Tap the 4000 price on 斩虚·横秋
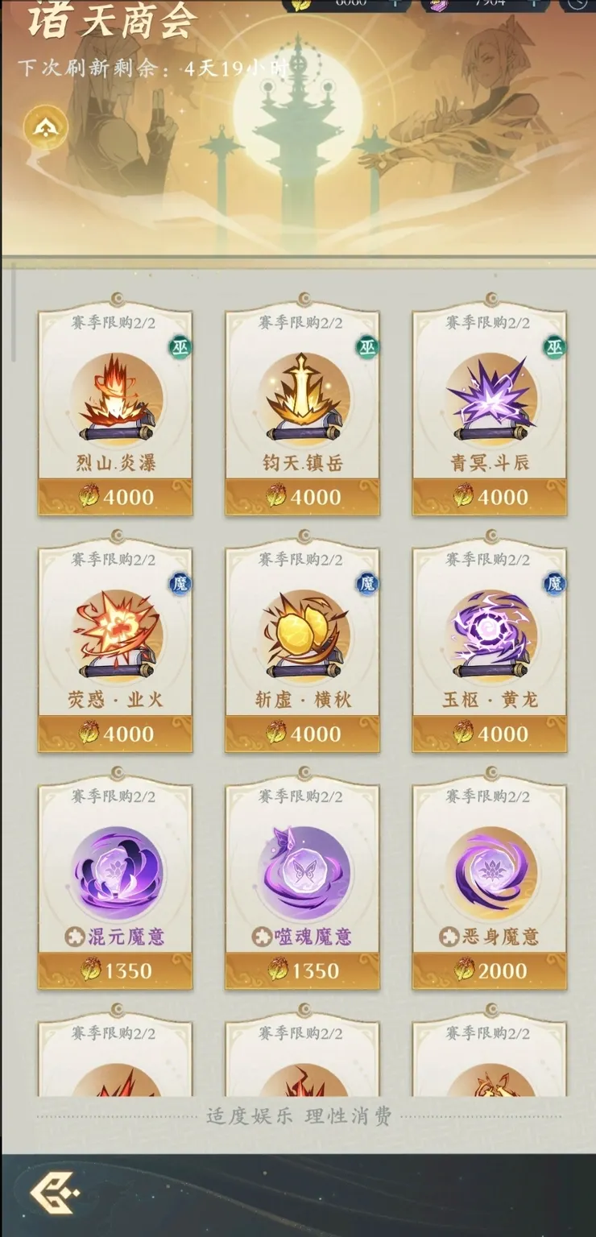This screenshot has width=596, height=1237. pos(303,733)
